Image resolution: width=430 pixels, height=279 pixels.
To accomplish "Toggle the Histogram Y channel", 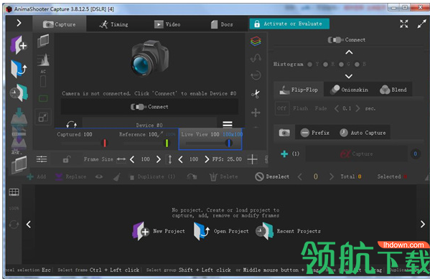I will pyautogui.click(x=310, y=64).
